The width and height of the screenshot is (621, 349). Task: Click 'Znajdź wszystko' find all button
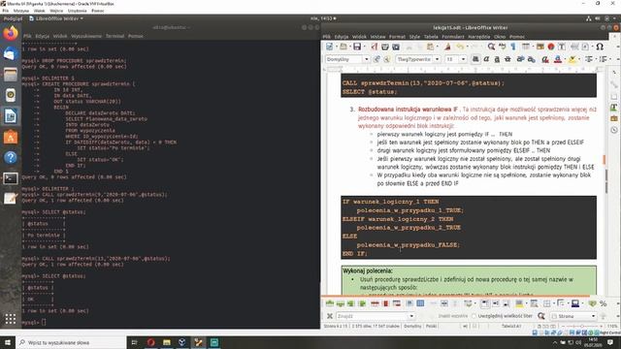(453, 316)
